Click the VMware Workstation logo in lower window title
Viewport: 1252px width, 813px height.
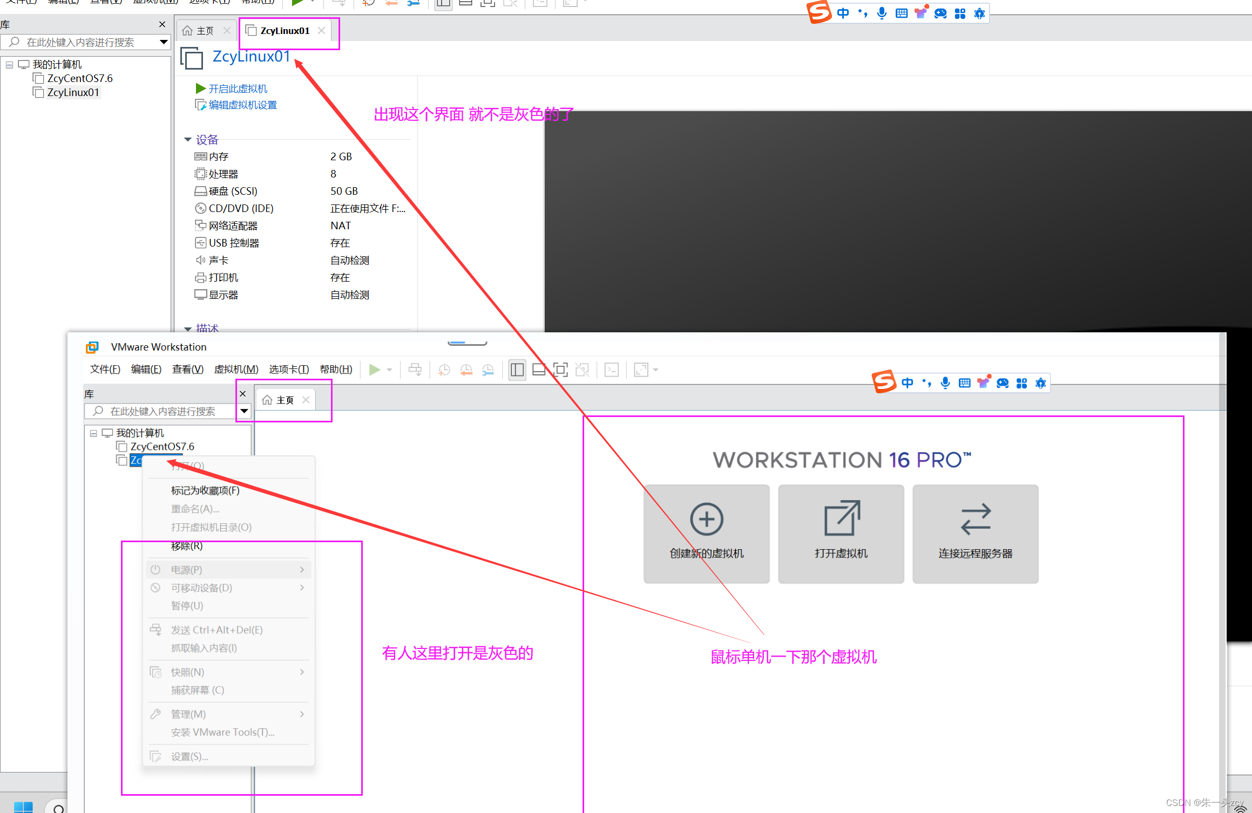tap(92, 347)
